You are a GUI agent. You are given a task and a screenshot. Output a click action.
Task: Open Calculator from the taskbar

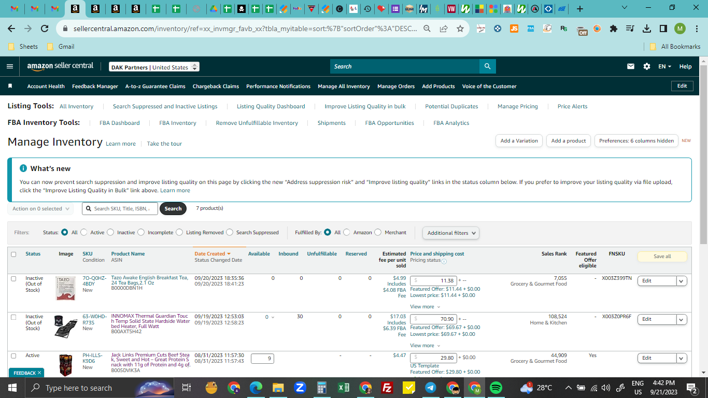pos(321,388)
